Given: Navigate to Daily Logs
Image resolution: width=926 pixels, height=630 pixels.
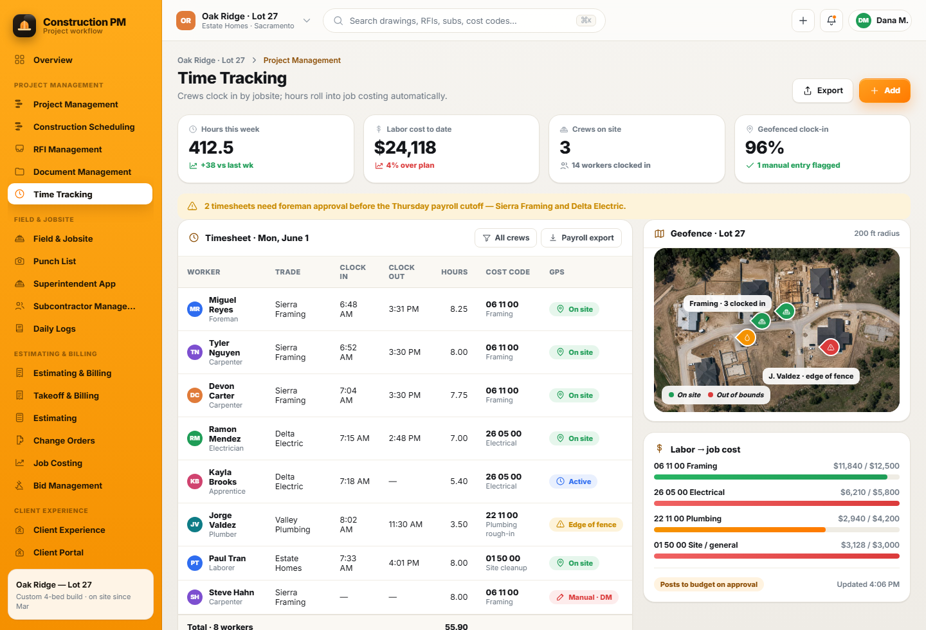Looking at the screenshot, I should (80, 328).
